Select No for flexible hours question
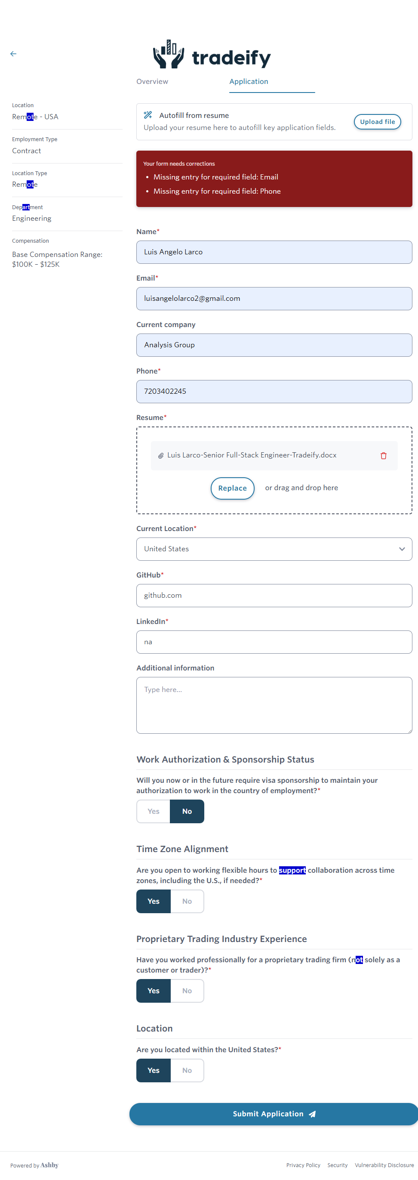 [x=187, y=901]
